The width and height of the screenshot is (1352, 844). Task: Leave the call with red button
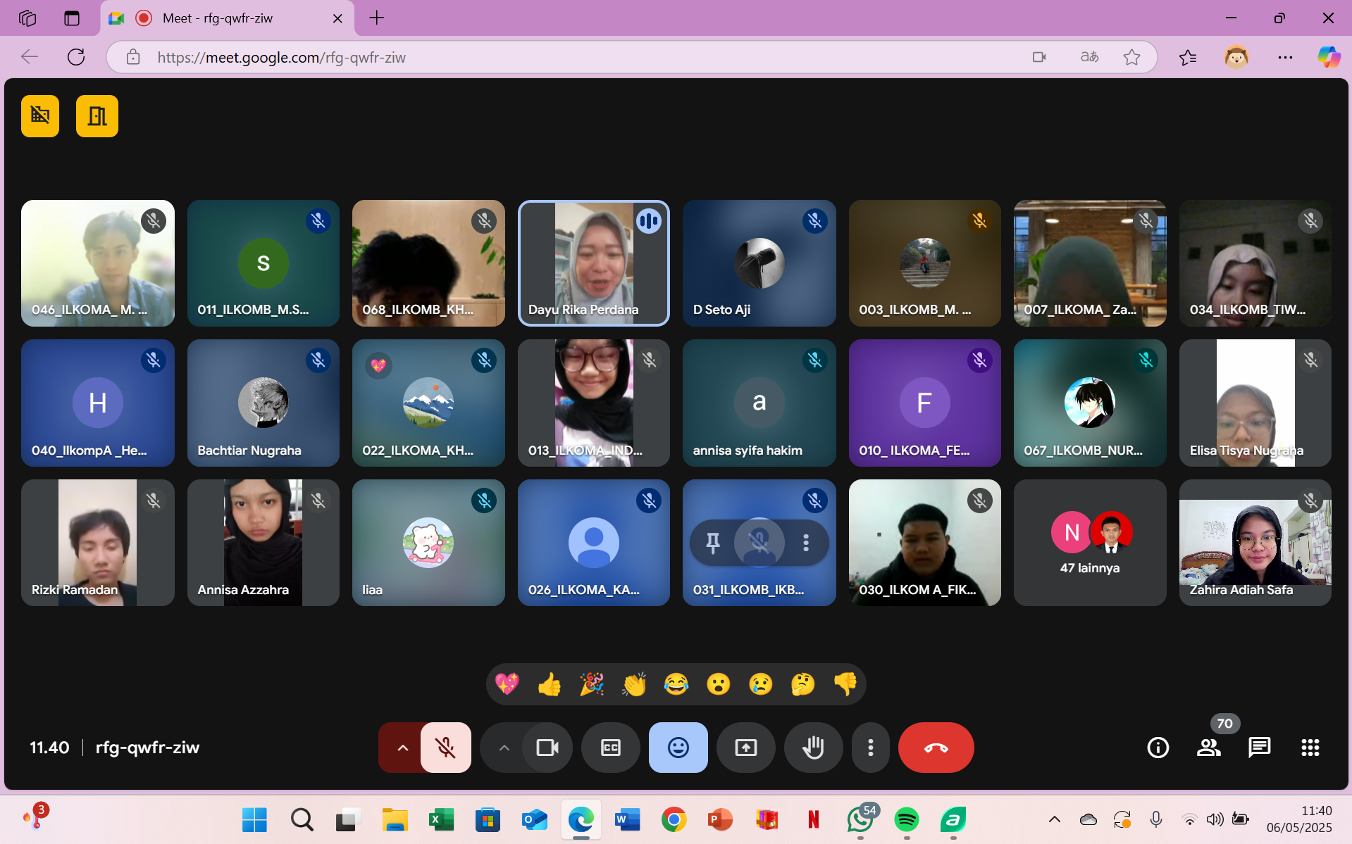point(936,748)
